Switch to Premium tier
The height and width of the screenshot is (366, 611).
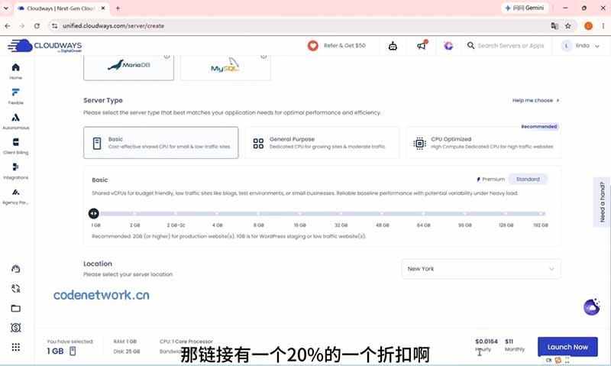coord(490,180)
